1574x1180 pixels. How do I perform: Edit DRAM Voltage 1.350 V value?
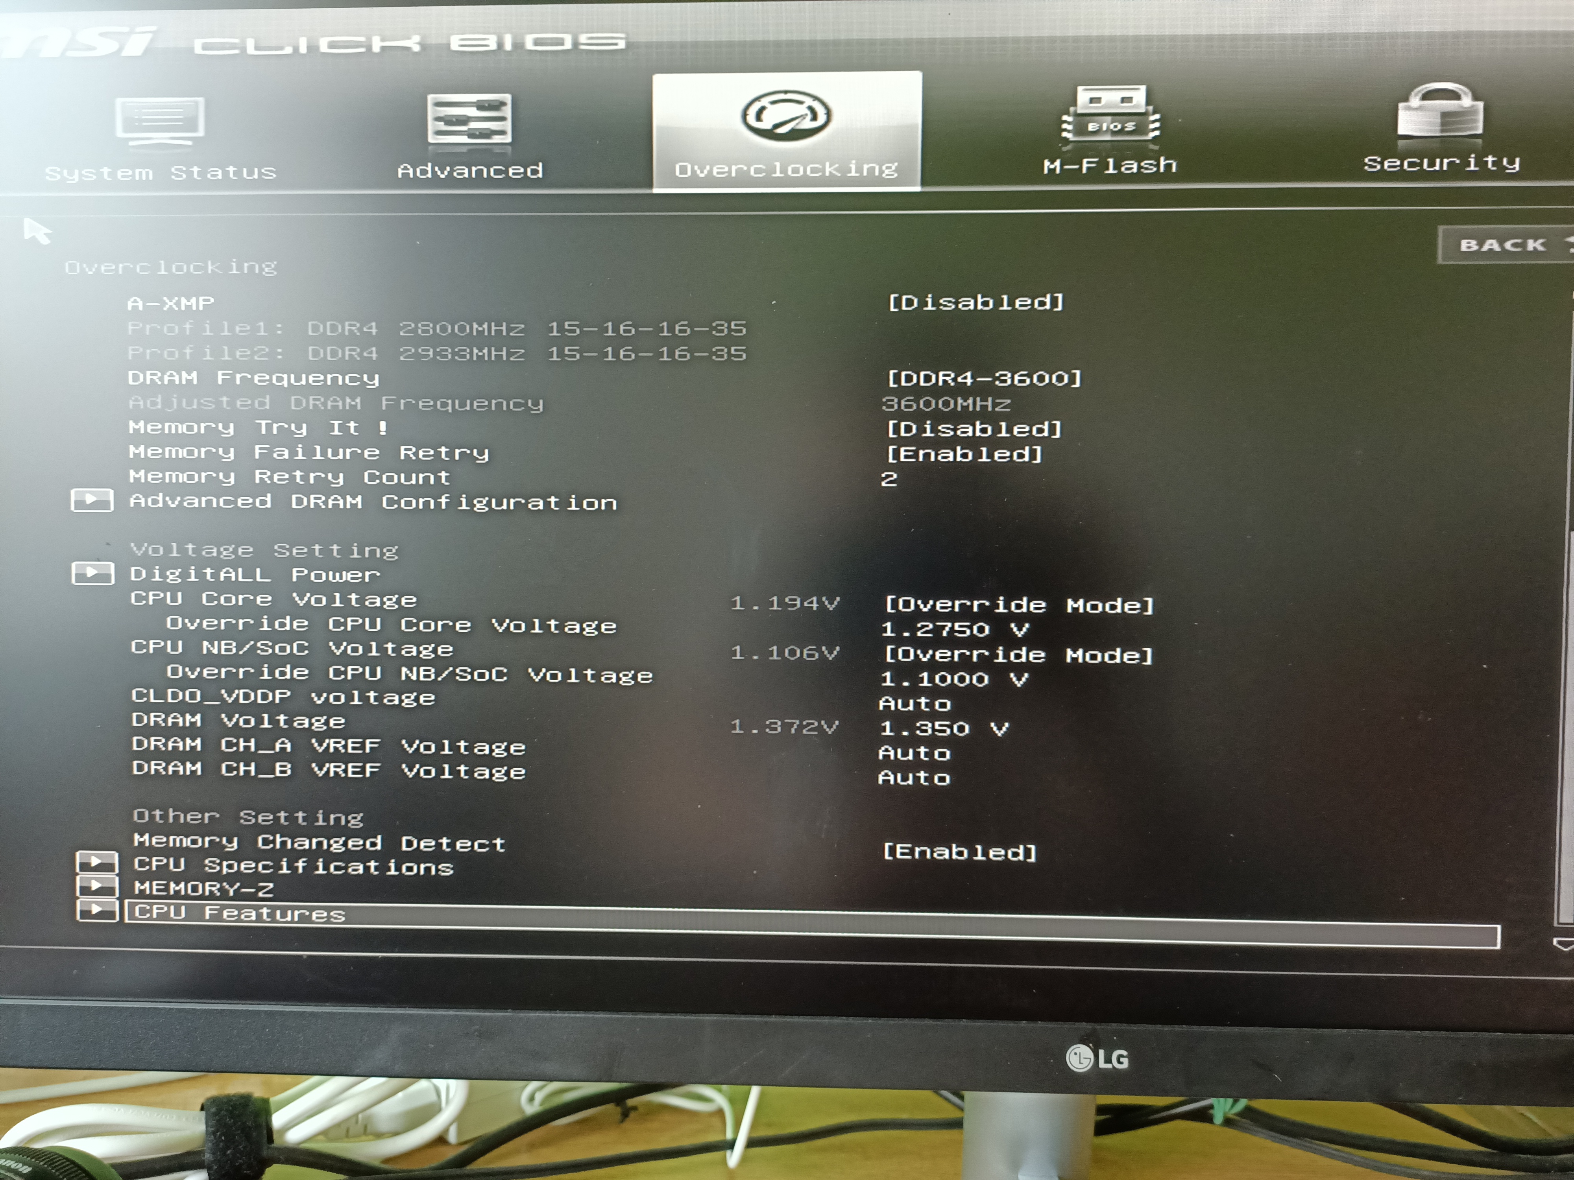(x=944, y=728)
